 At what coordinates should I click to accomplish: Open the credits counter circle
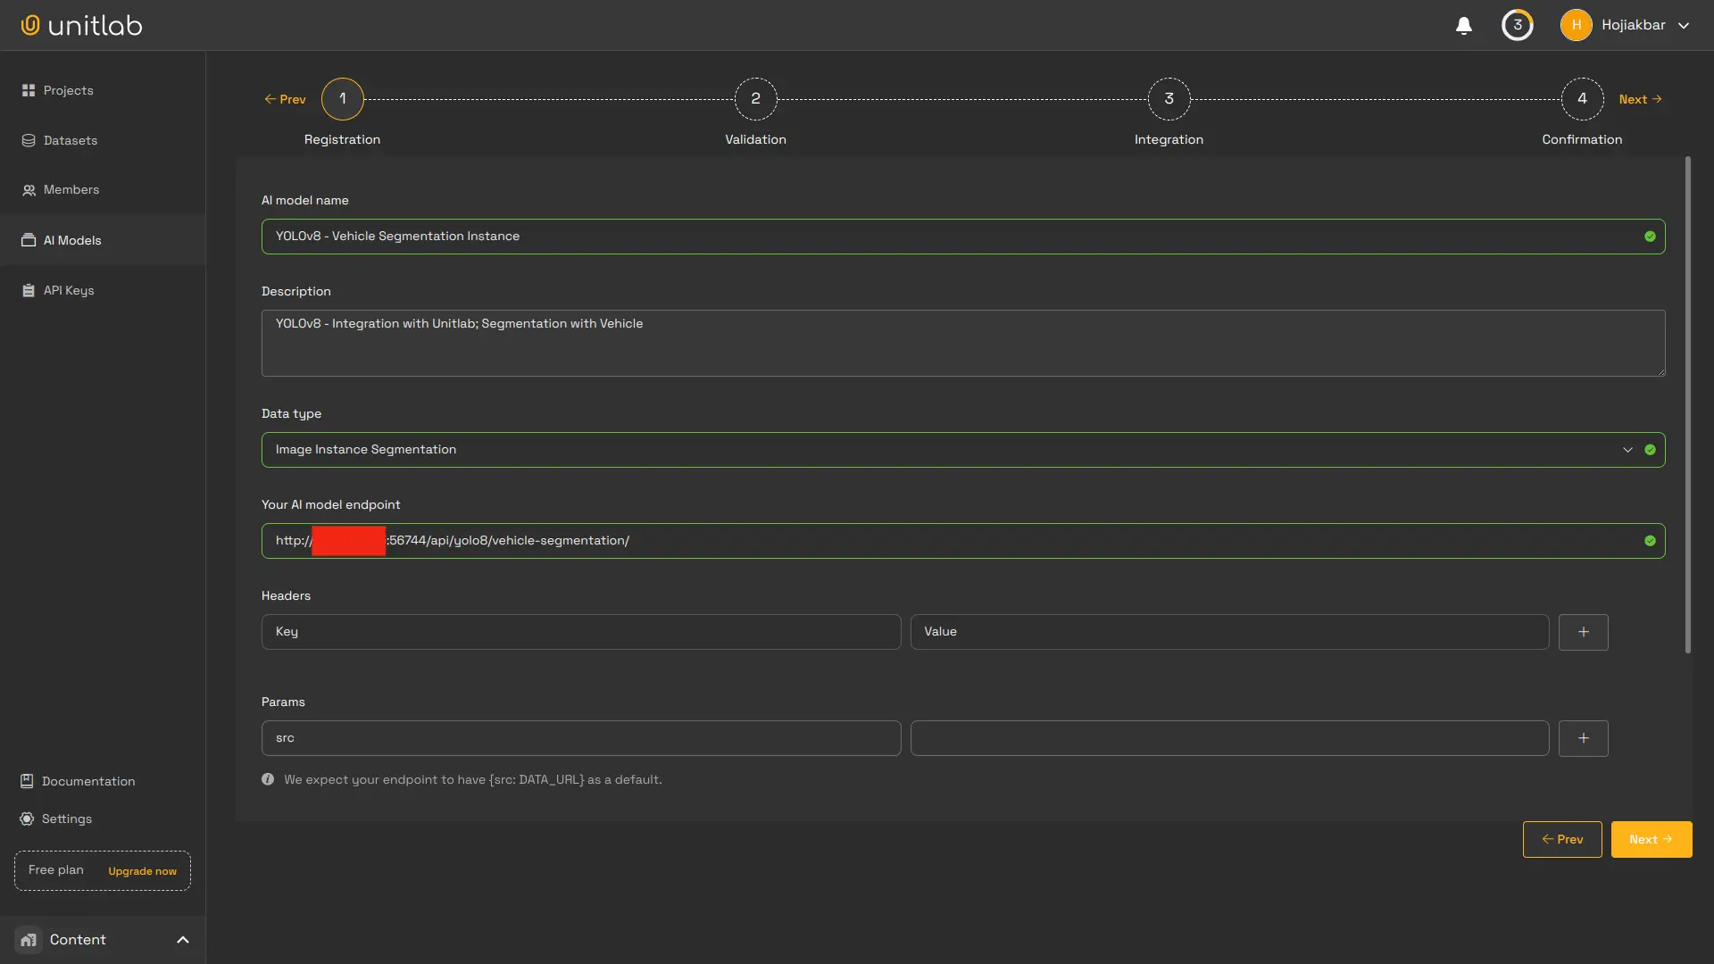1517,25
